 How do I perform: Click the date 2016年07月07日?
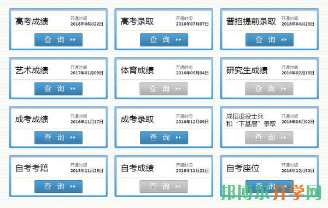pos(192,24)
